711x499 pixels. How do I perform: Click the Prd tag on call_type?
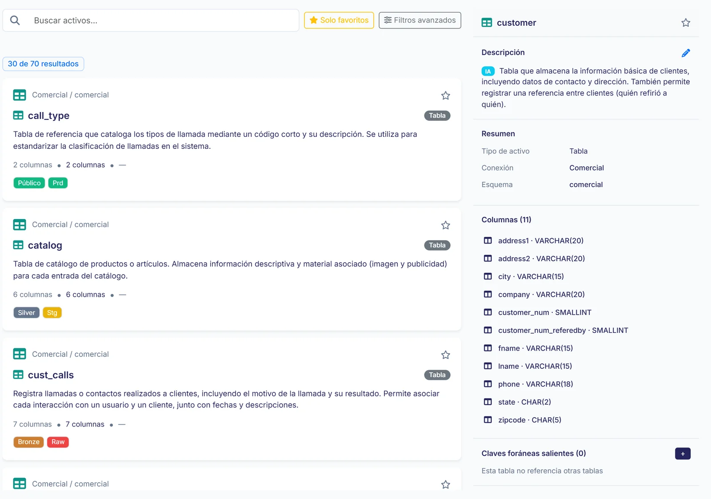click(x=58, y=183)
